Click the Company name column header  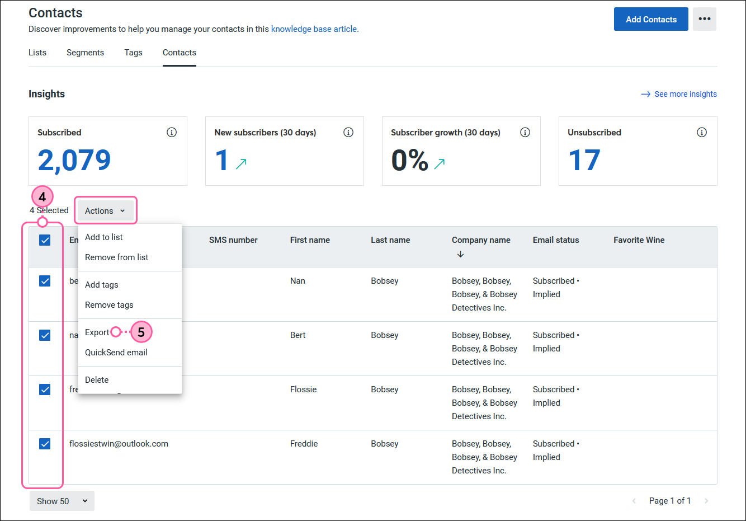481,240
